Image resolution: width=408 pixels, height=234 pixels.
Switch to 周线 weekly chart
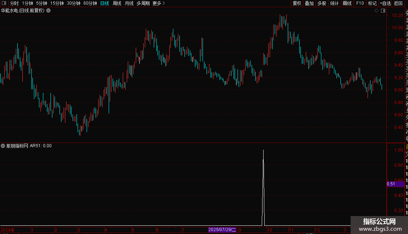click(x=117, y=3)
